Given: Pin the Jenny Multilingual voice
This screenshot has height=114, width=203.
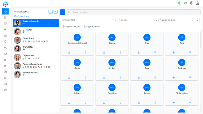Looking at the screenshot, I should [x=86, y=52].
